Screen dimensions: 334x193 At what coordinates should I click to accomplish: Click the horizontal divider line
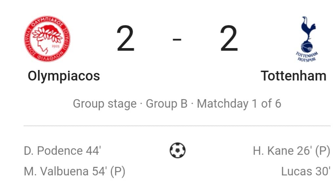pos(177,126)
